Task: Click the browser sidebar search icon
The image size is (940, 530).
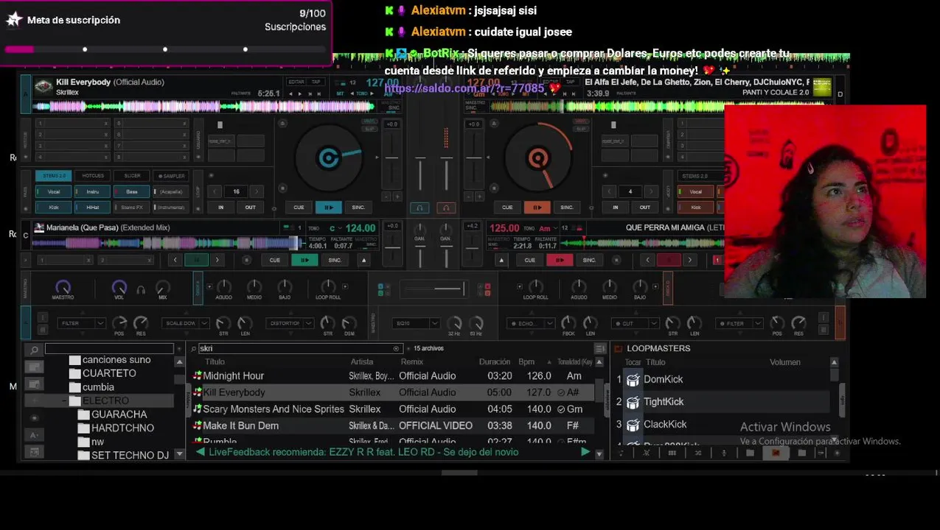Action: pos(34,350)
